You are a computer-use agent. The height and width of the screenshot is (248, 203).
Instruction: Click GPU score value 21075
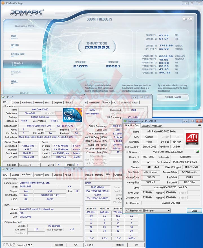point(80,66)
